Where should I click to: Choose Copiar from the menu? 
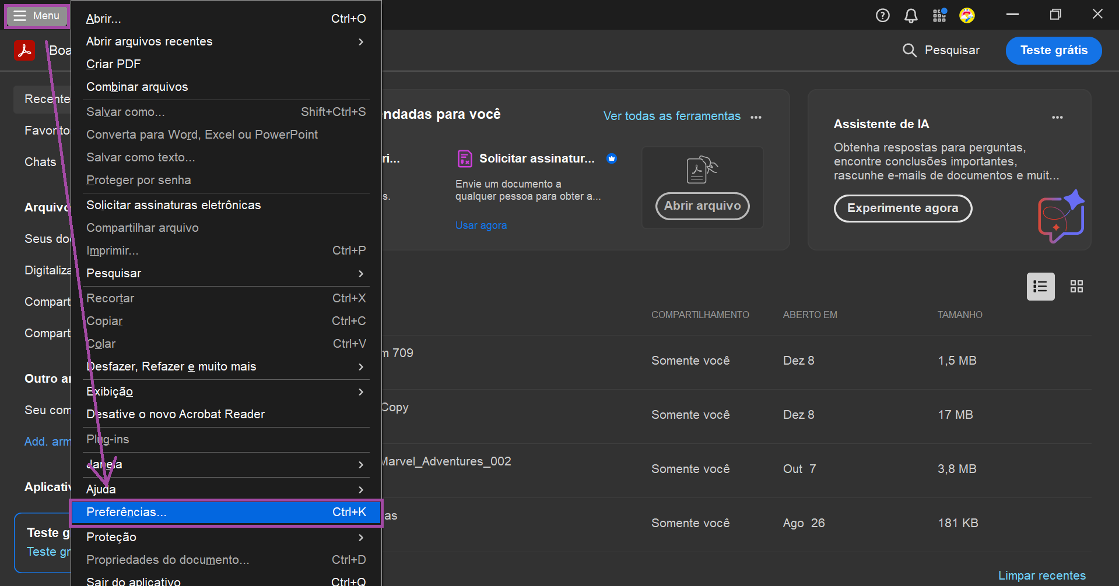click(x=226, y=321)
